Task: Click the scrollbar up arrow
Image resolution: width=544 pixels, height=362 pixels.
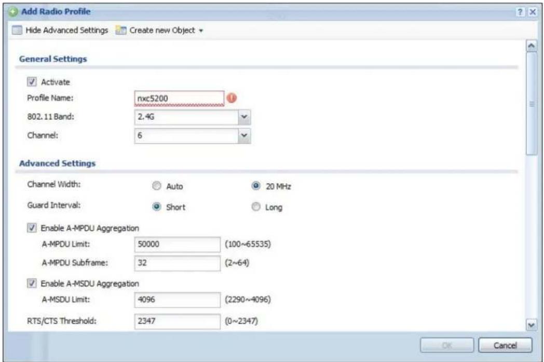Action: 531,46
